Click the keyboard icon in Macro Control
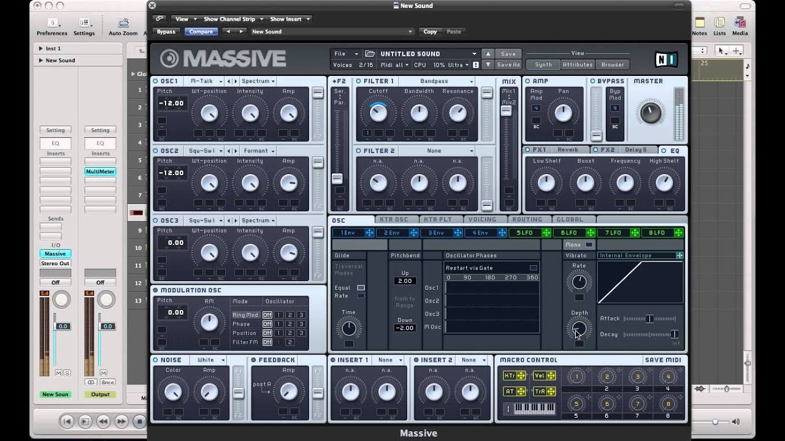This screenshot has height=441, width=785. [534, 409]
